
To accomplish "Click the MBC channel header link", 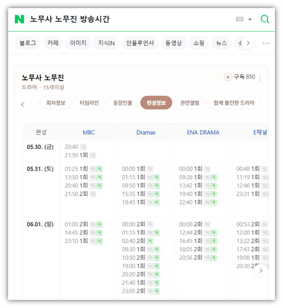I will click(x=89, y=133).
